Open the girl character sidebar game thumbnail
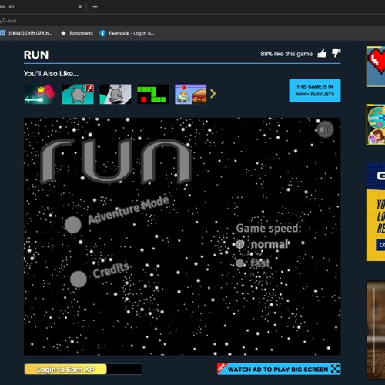Image resolution: width=385 pixels, height=385 pixels. click(x=376, y=125)
